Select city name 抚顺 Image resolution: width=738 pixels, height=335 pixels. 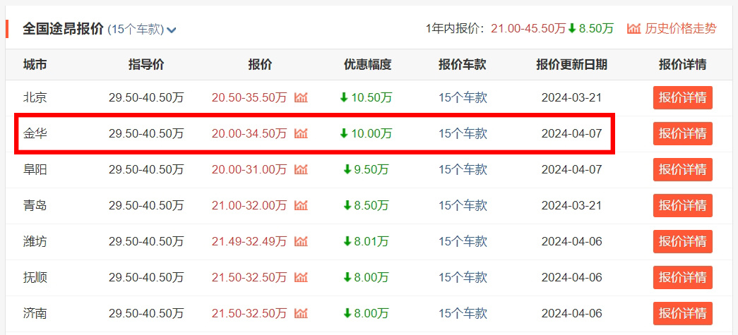35,277
